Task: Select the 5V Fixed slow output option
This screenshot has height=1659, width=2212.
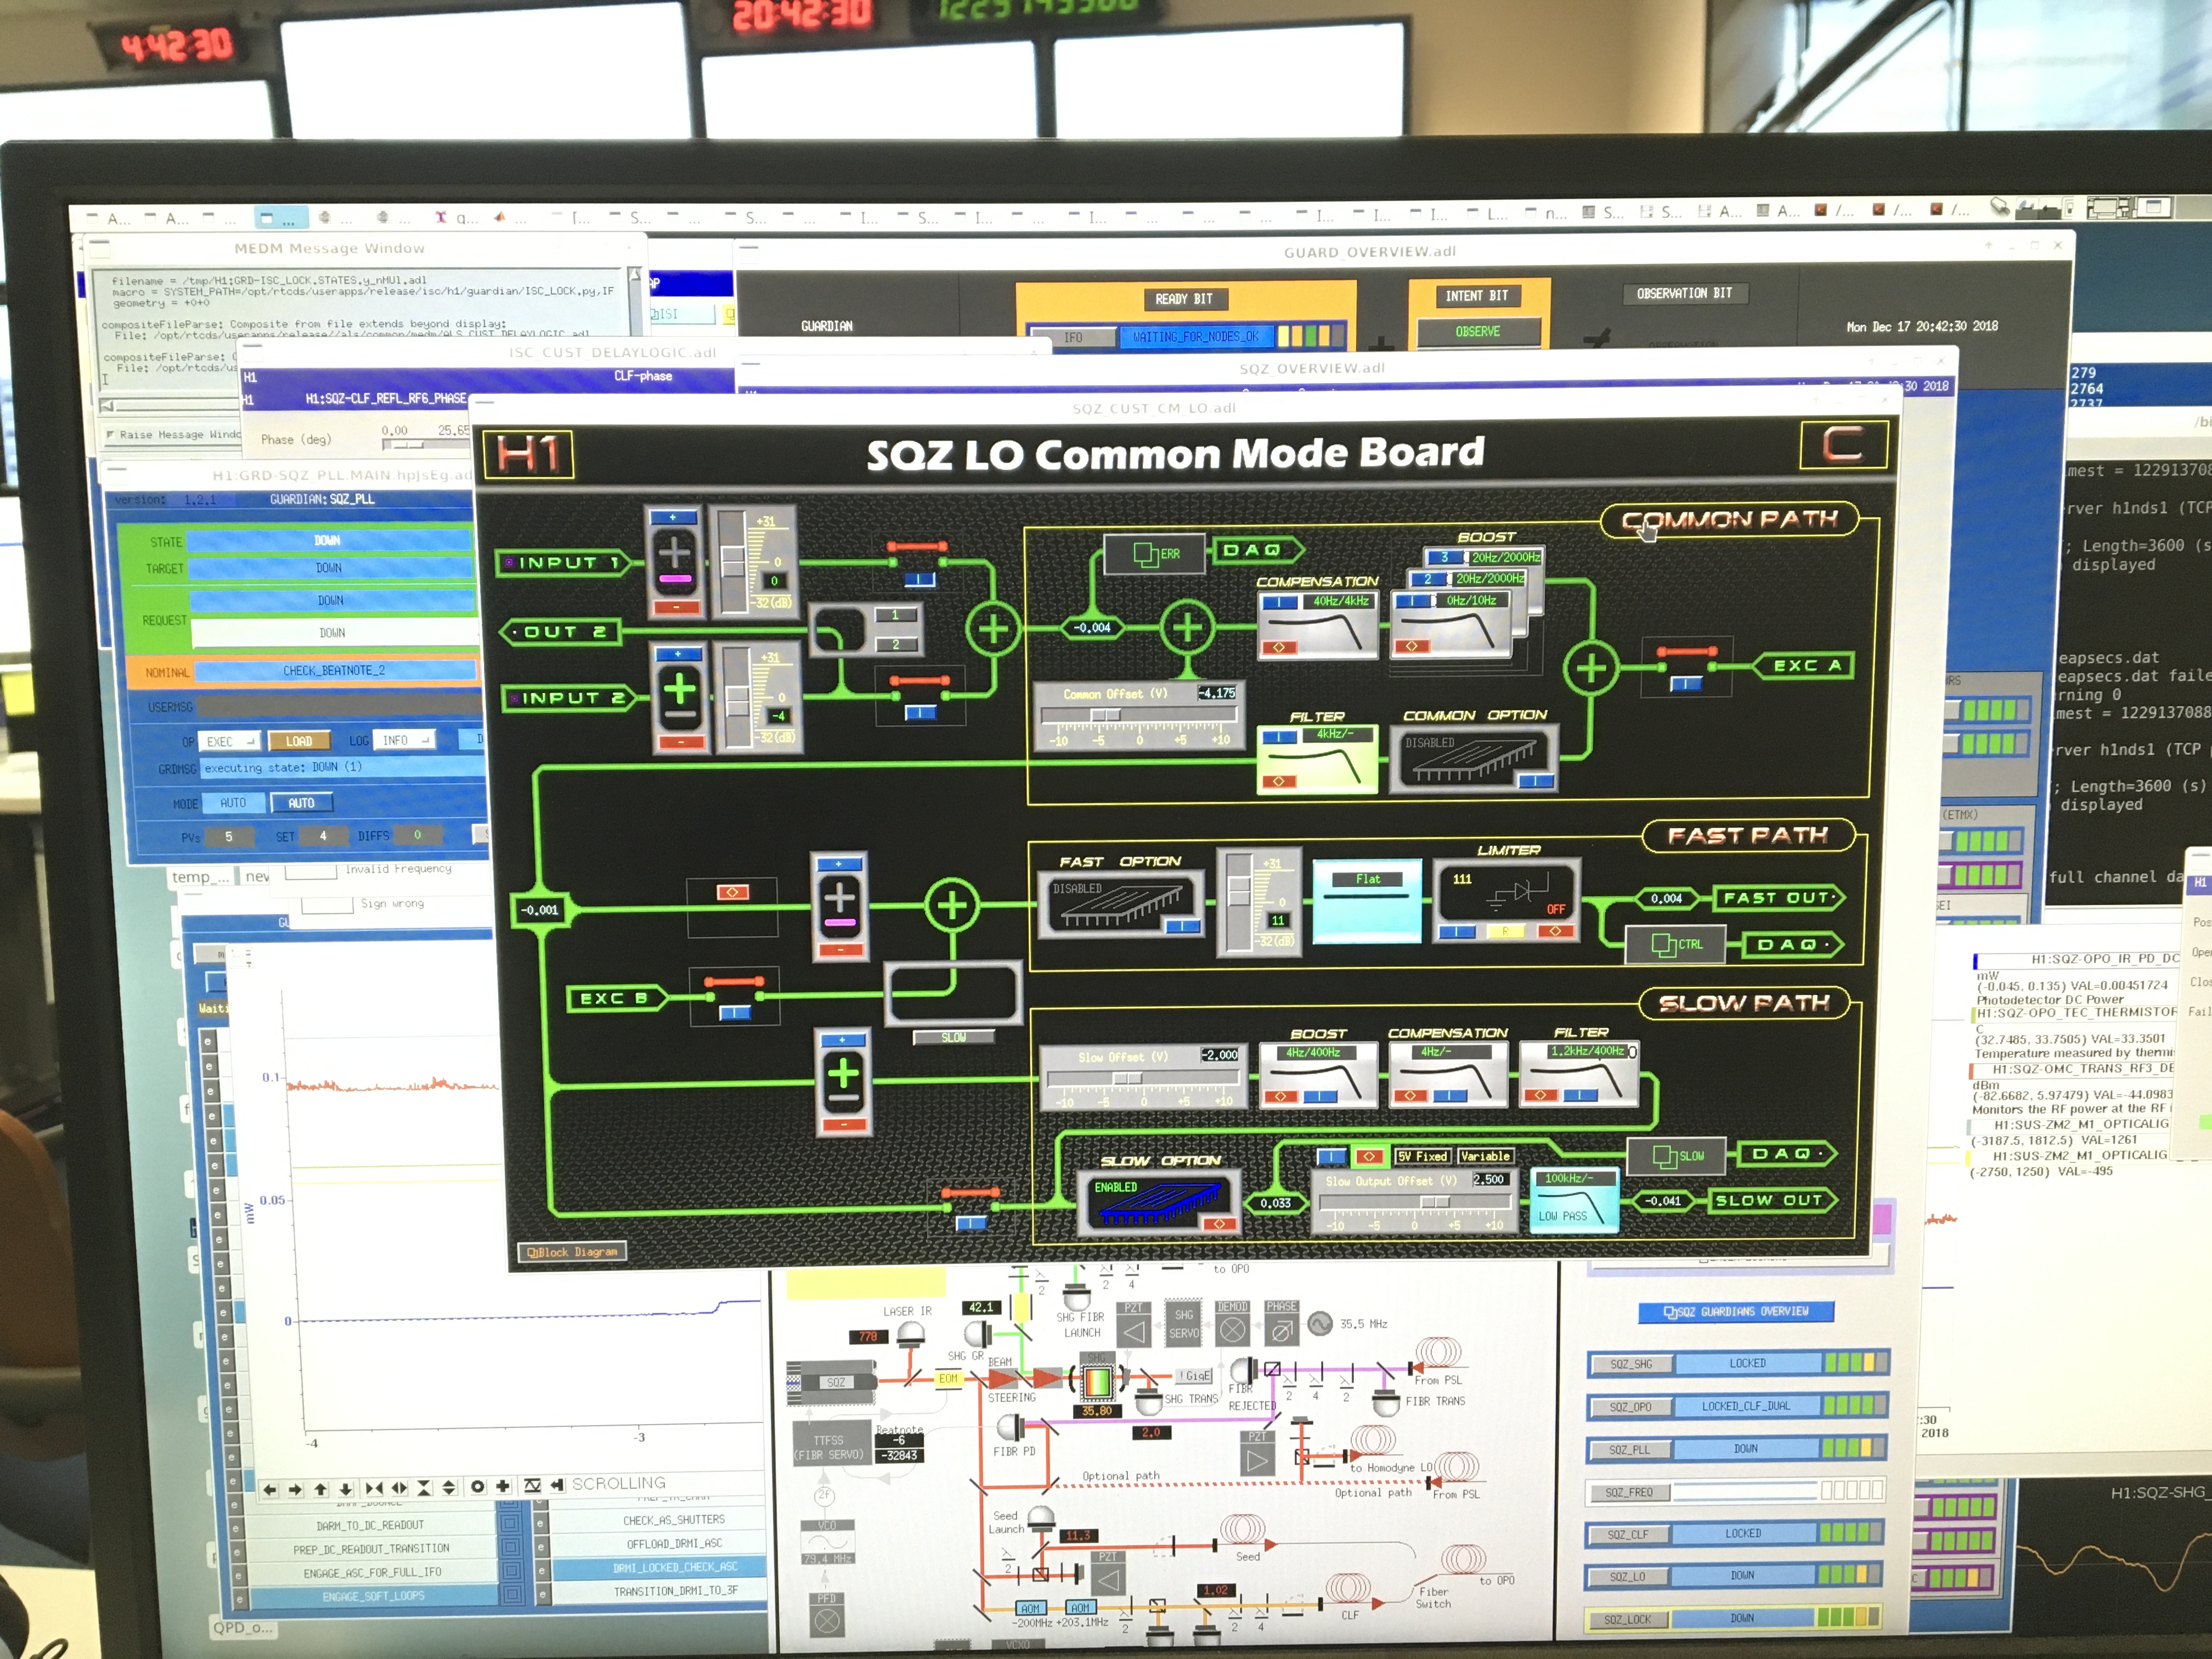Action: (1422, 1156)
